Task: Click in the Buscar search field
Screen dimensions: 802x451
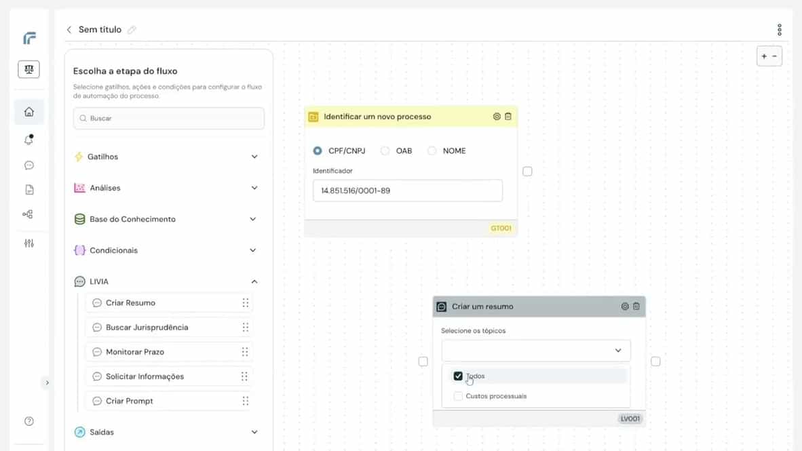Action: (169, 118)
